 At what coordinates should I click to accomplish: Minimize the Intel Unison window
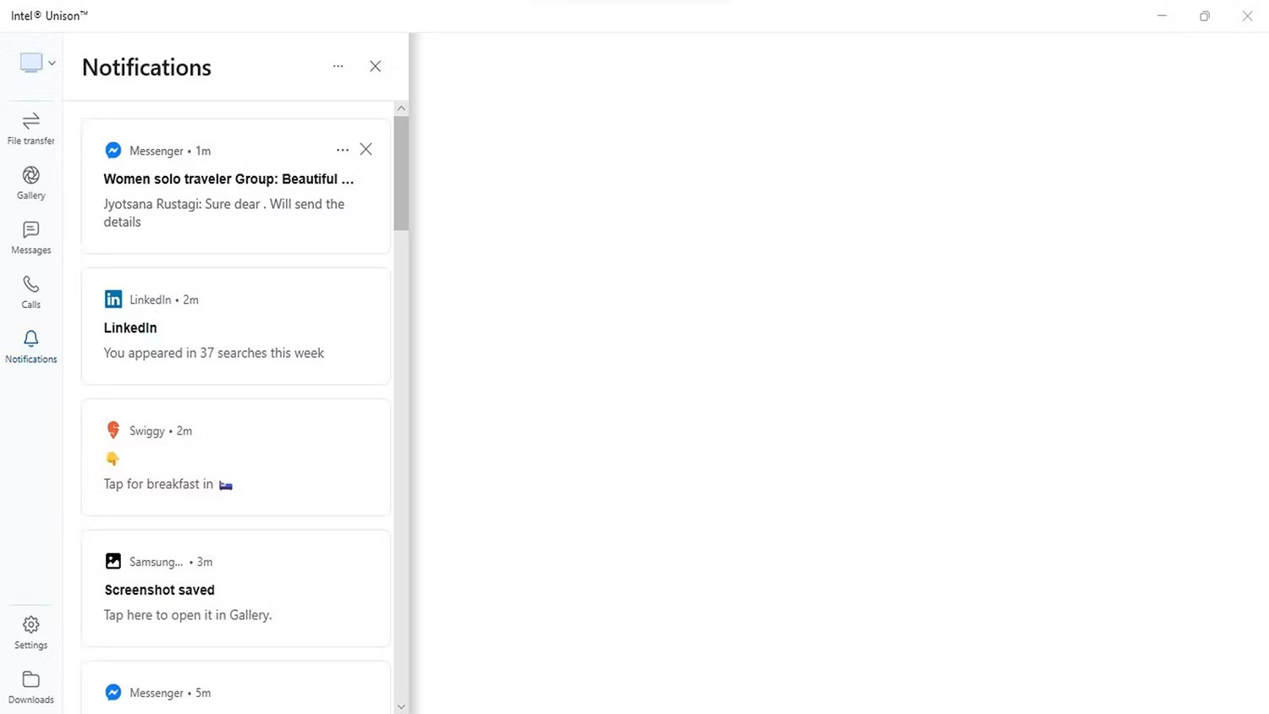(1162, 16)
